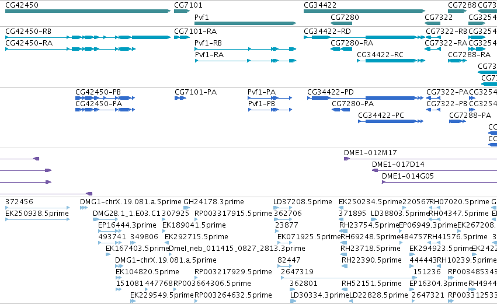Image resolution: width=497 pixels, height=304 pixels.
Task: Select the EK071925.5prime EST label
Action: click(309, 237)
